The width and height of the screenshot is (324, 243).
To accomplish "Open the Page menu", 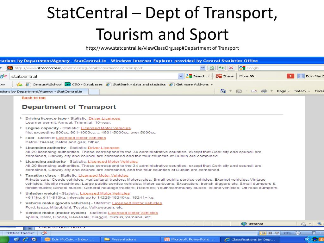I will click(283, 91).
